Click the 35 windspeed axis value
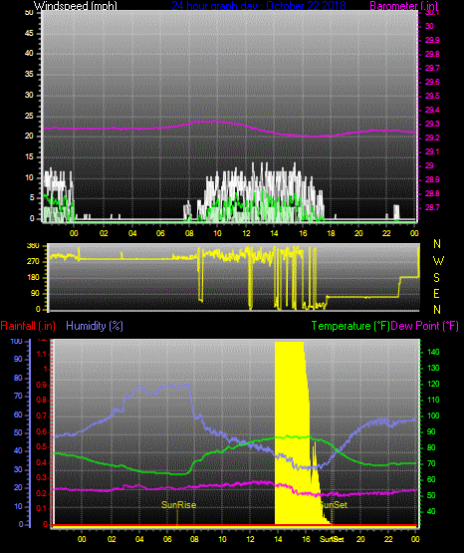464x553 pixels. pyautogui.click(x=29, y=75)
